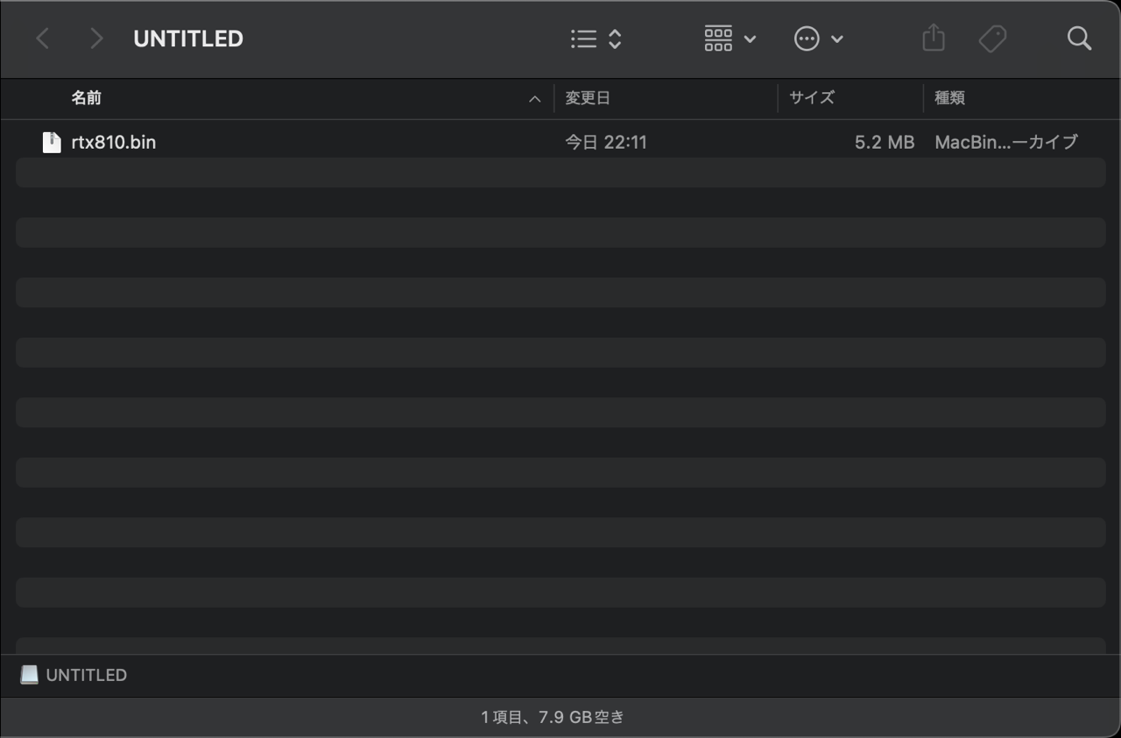Sort by the サイズ column header
Image resolution: width=1121 pixels, height=738 pixels.
[812, 98]
